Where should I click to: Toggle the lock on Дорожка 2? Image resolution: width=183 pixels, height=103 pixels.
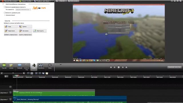[x=10, y=93]
